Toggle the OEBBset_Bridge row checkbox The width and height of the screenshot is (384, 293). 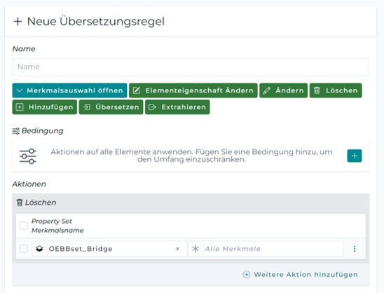point(24,249)
